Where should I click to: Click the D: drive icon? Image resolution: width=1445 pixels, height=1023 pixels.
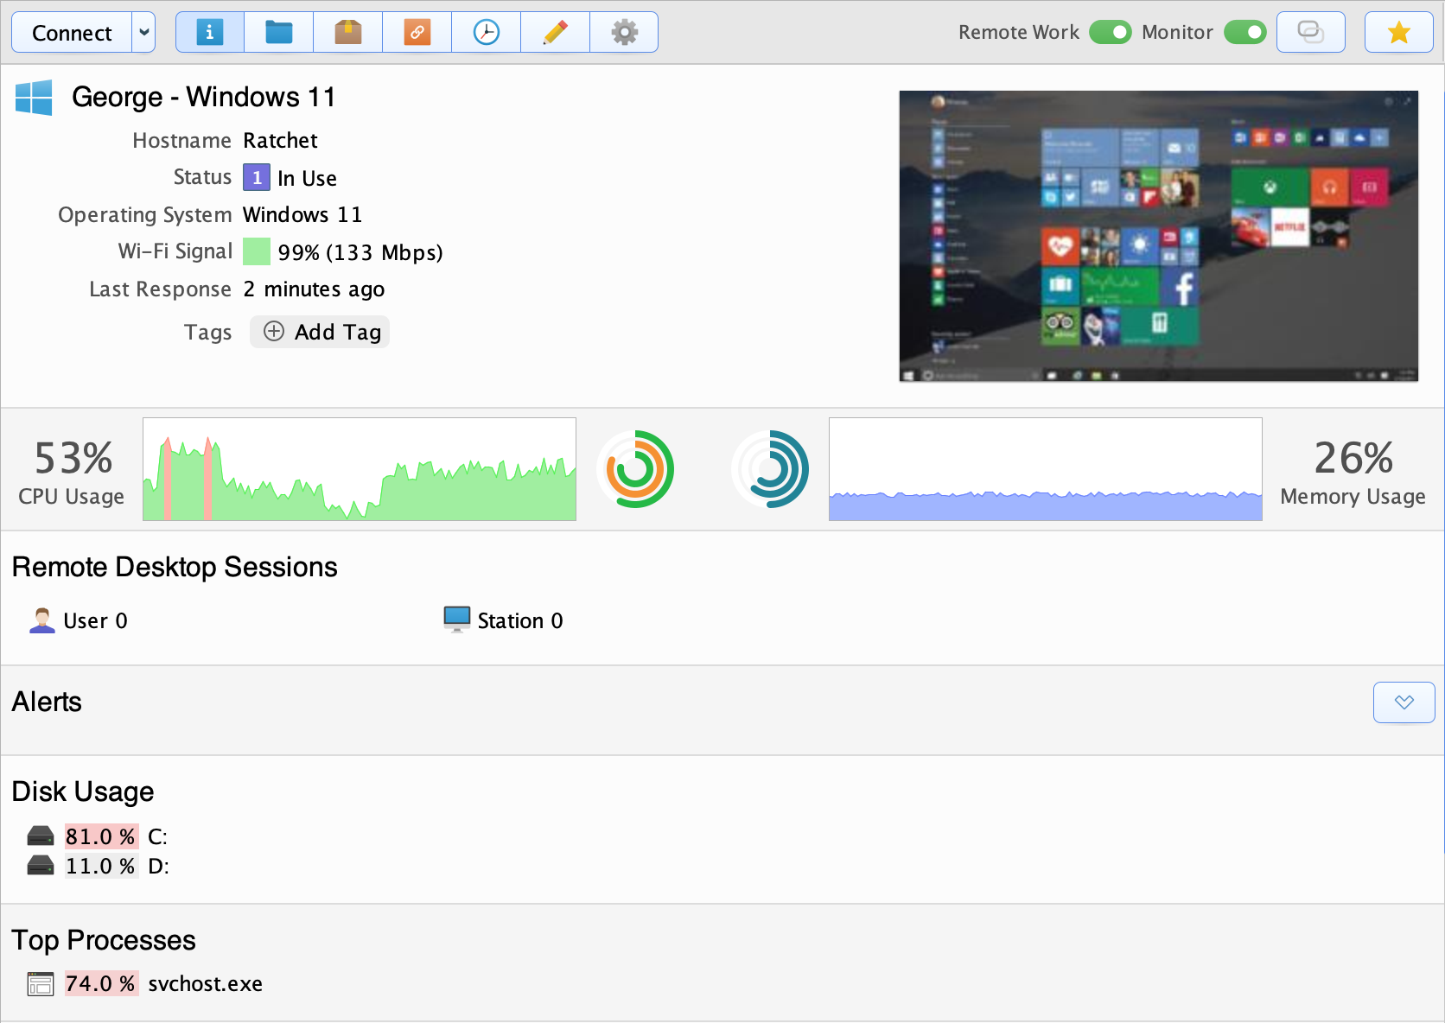pos(41,866)
